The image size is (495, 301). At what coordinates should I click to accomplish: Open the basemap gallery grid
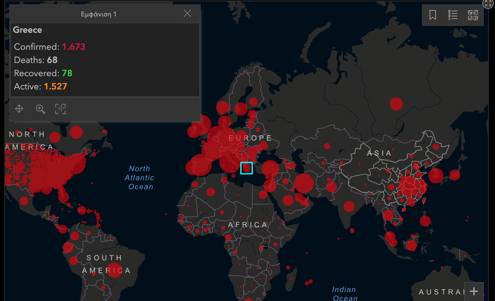[x=473, y=15]
